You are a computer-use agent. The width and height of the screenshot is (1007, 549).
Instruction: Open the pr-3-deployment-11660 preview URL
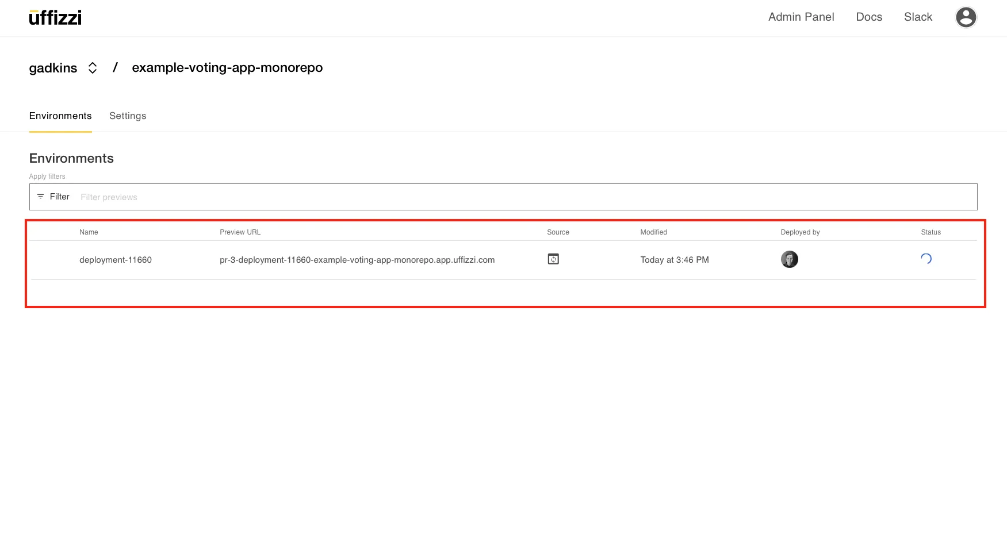357,260
